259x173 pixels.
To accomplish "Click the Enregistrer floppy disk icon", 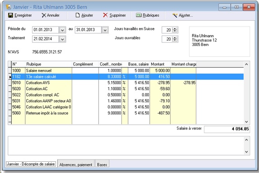I will [x=10, y=15].
